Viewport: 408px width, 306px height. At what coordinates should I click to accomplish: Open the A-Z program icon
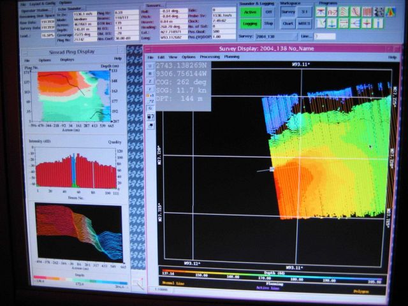click(332, 12)
